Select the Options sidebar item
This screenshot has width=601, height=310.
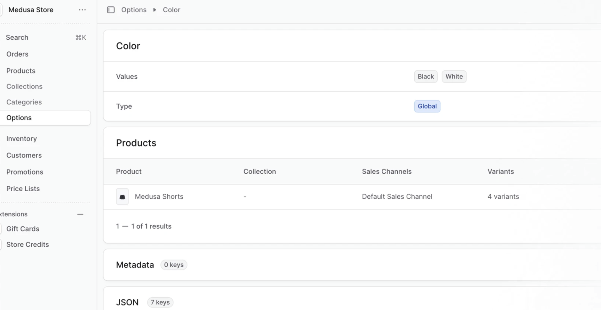(45, 118)
